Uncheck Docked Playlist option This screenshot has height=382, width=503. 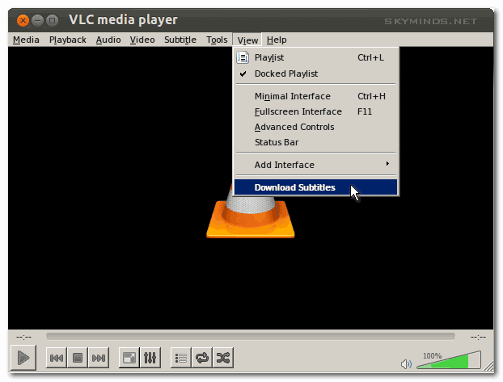point(315,73)
